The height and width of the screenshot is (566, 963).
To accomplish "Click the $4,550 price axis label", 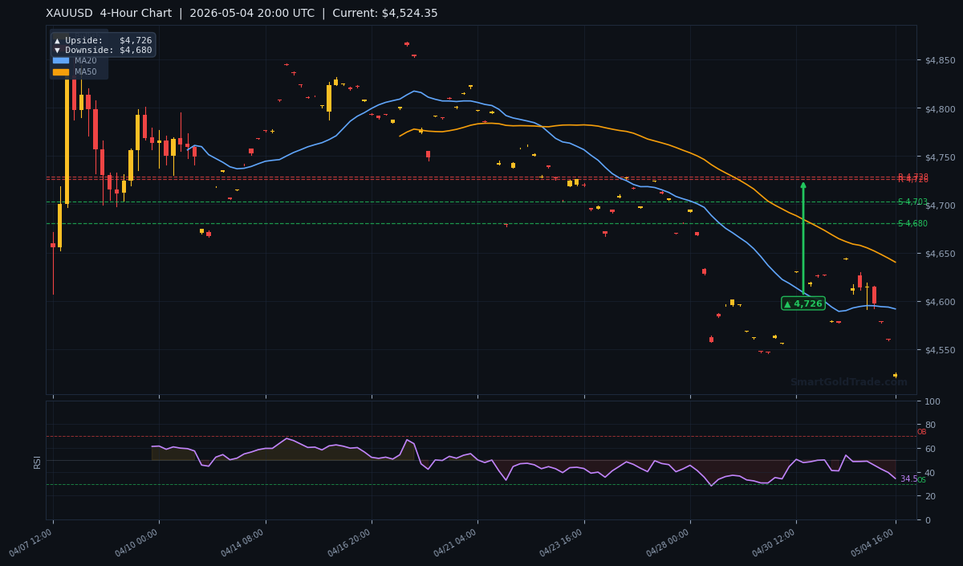I will click(x=940, y=350).
